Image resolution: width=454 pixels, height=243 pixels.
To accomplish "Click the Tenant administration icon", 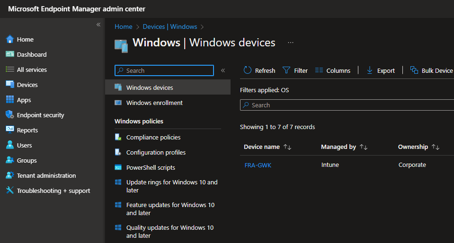I will pos(10,175).
